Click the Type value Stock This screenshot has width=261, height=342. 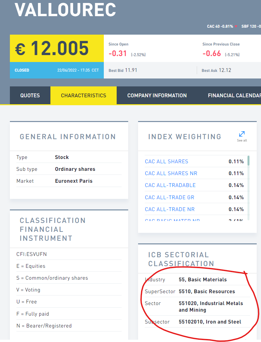62,157
